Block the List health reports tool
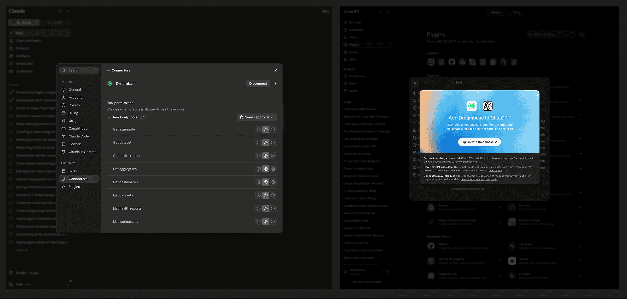This screenshot has height=299, width=627. click(x=273, y=208)
